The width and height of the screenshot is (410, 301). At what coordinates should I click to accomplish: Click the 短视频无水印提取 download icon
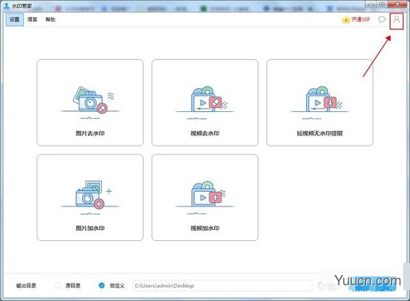click(x=320, y=103)
